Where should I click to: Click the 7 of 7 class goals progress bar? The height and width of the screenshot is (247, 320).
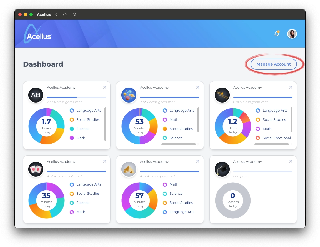(170, 97)
